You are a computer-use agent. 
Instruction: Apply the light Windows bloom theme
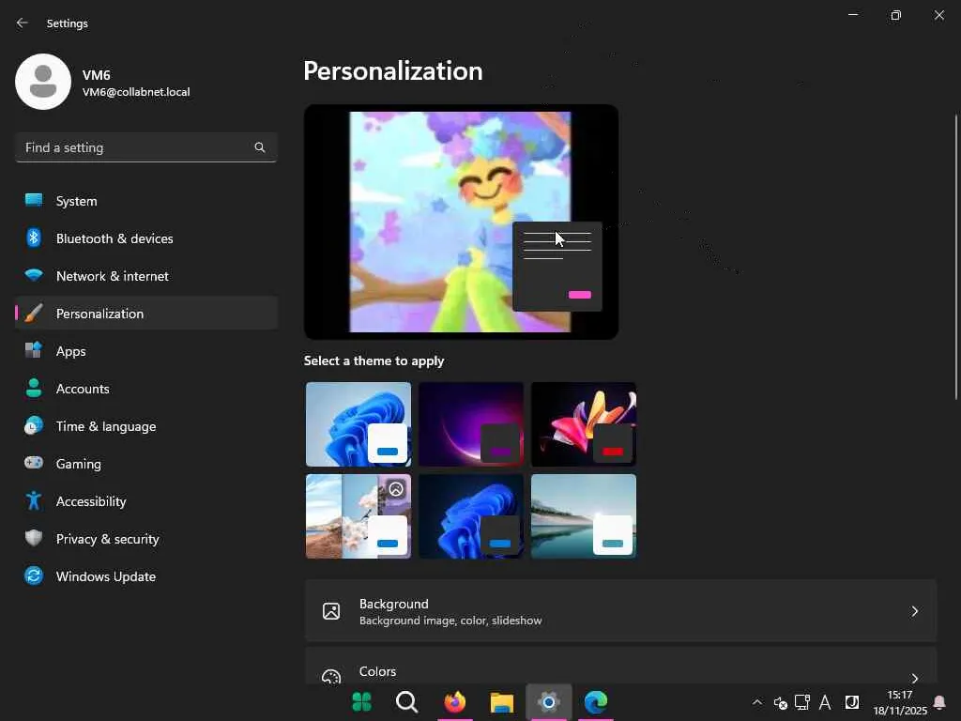point(358,424)
